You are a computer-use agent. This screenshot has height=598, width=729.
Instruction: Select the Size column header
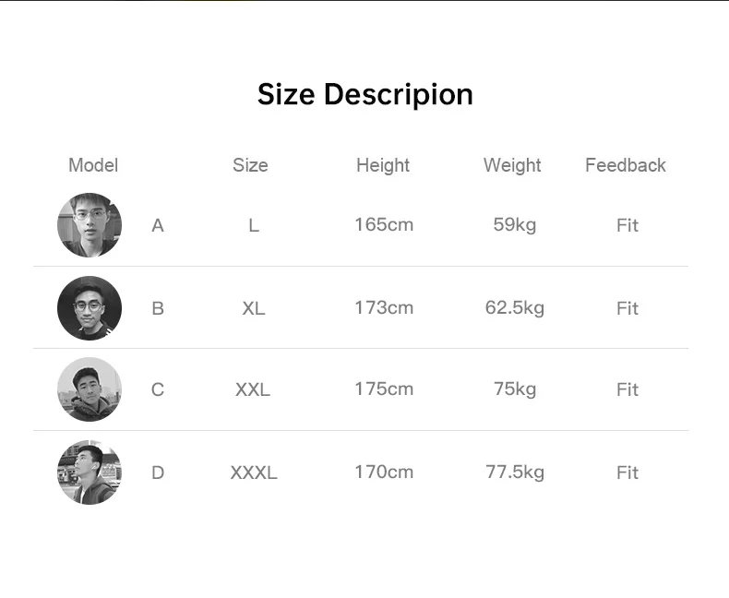coord(250,165)
